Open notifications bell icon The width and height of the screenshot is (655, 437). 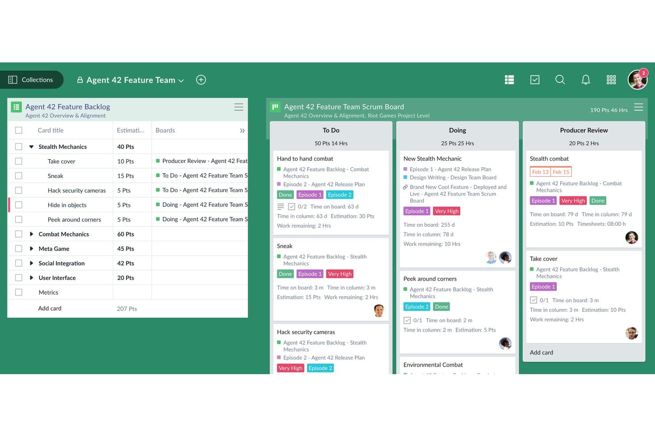click(x=586, y=80)
